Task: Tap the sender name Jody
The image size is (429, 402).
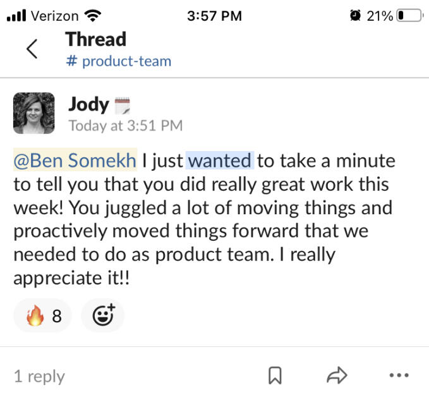Action: (88, 104)
